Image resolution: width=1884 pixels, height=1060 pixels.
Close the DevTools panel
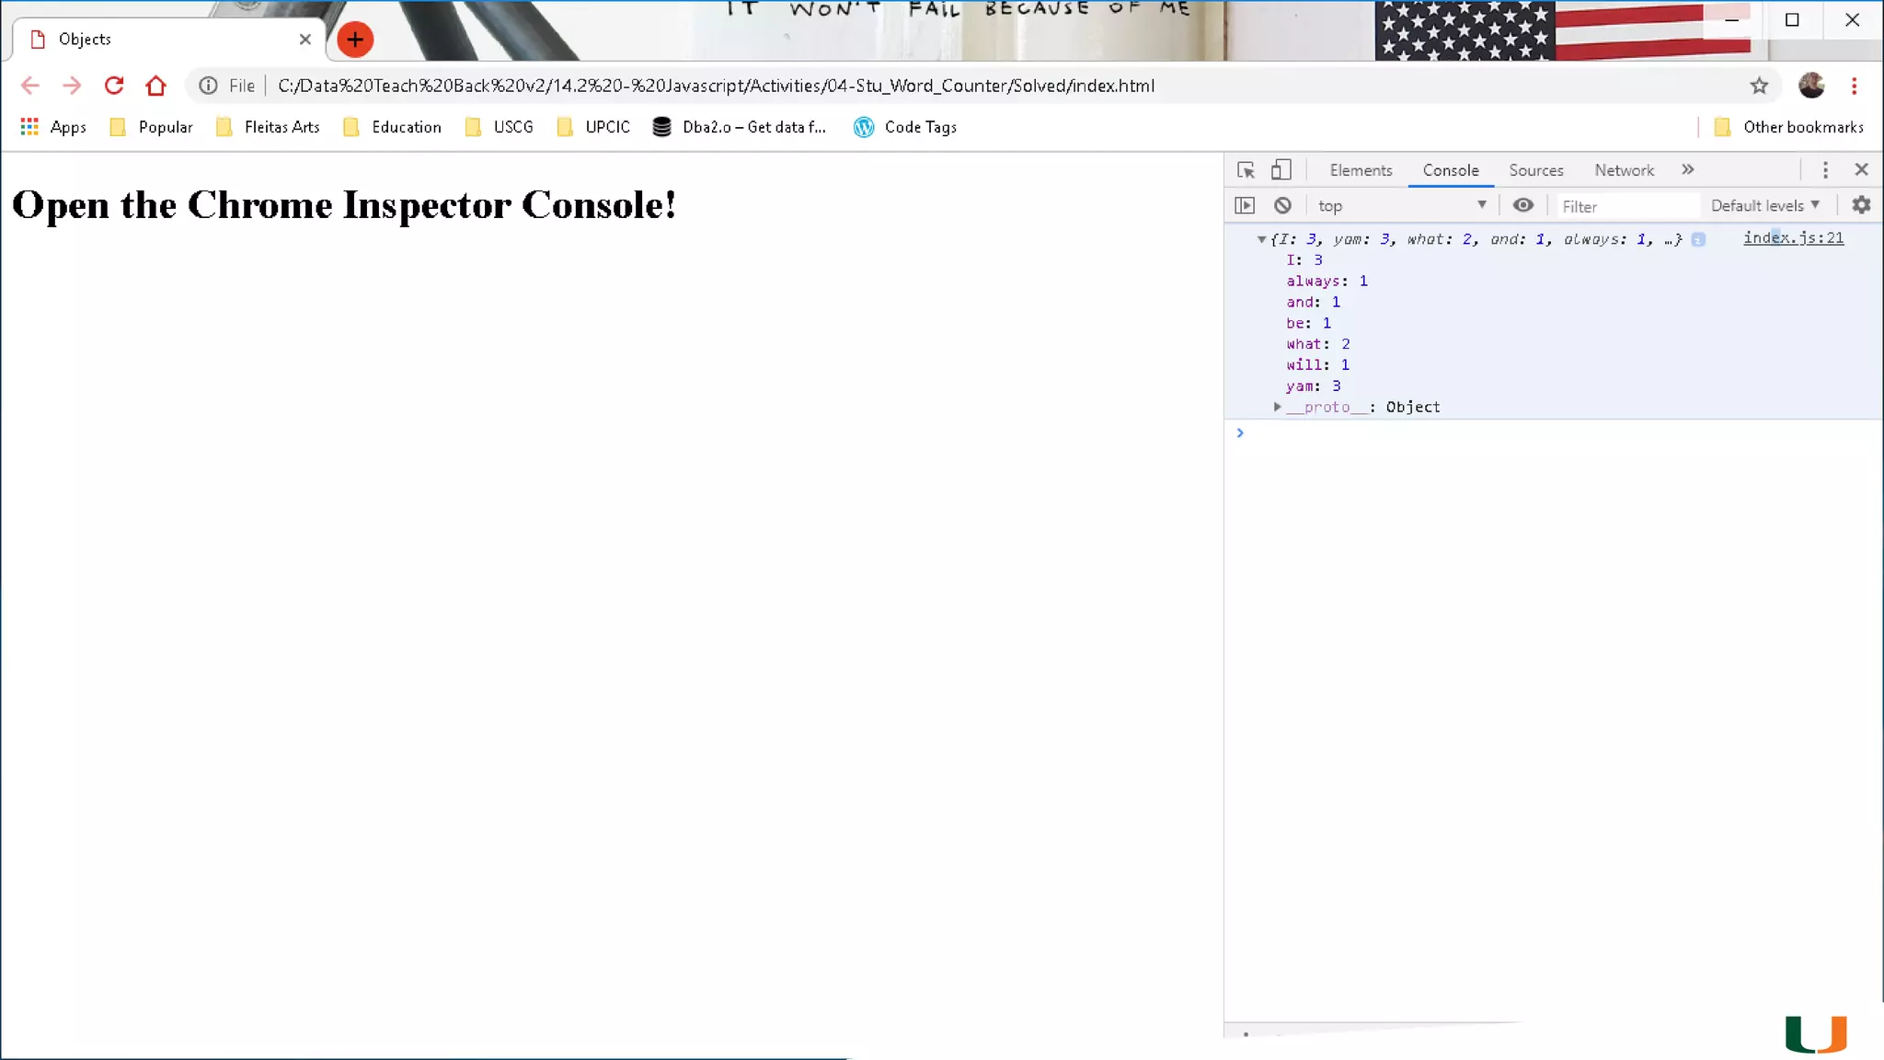(1861, 170)
